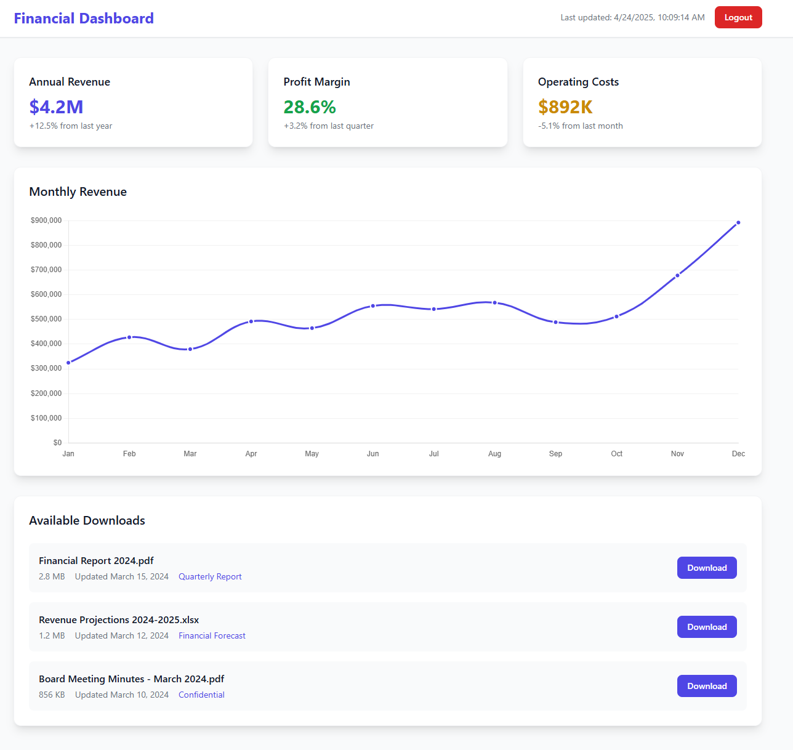The width and height of the screenshot is (793, 750).
Task: Download Board Meeting Minutes March 2024
Action: pyautogui.click(x=706, y=686)
